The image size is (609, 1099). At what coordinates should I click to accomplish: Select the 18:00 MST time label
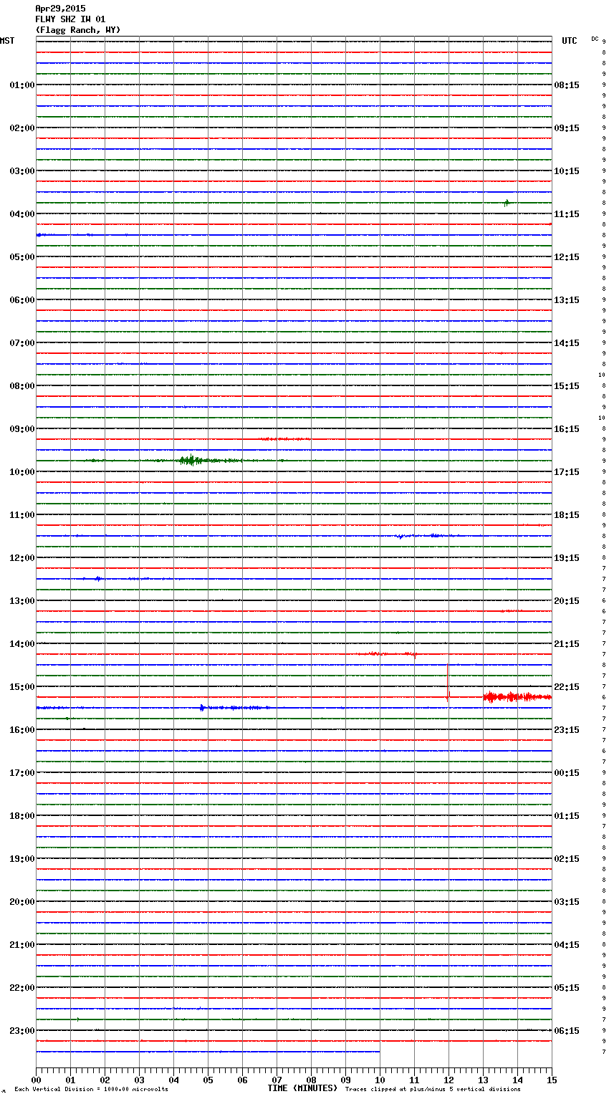(x=22, y=816)
